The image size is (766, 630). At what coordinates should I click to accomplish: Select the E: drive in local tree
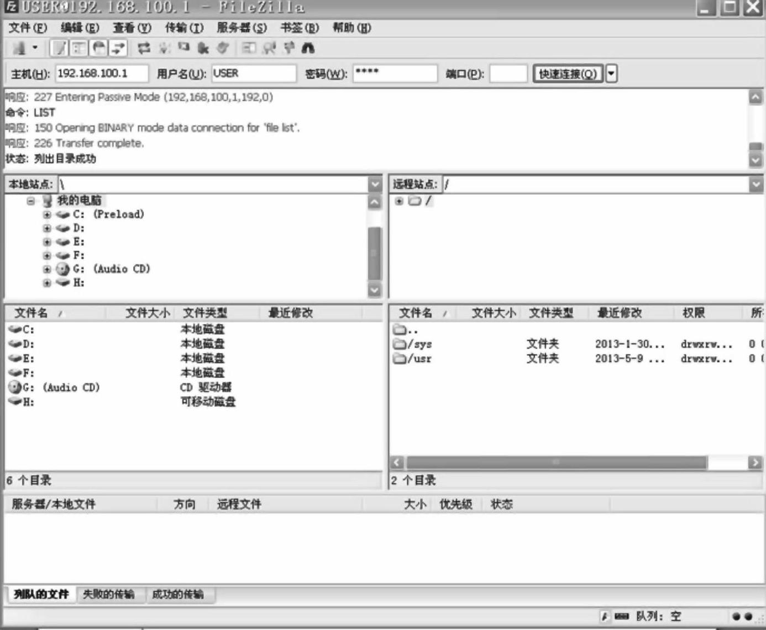tap(78, 242)
